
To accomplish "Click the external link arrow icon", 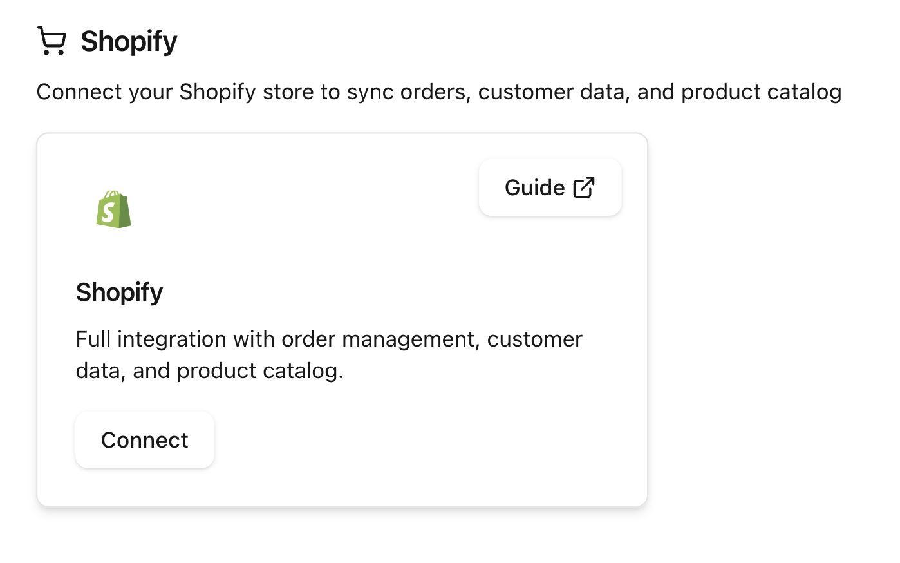I will tap(584, 187).
